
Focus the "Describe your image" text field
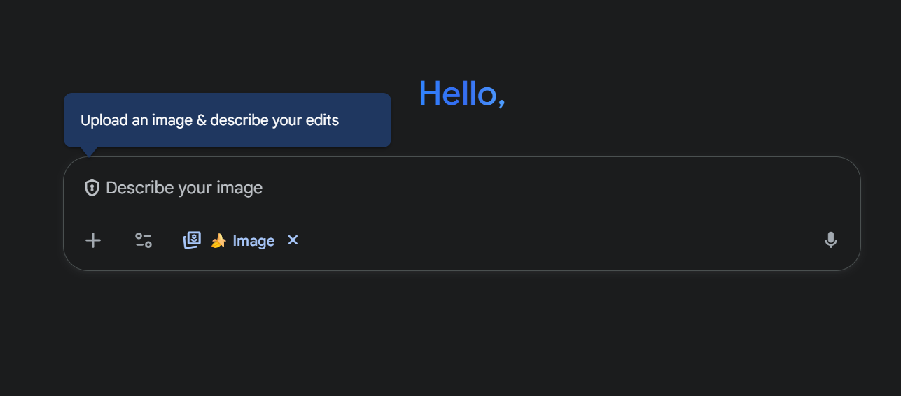420,188
